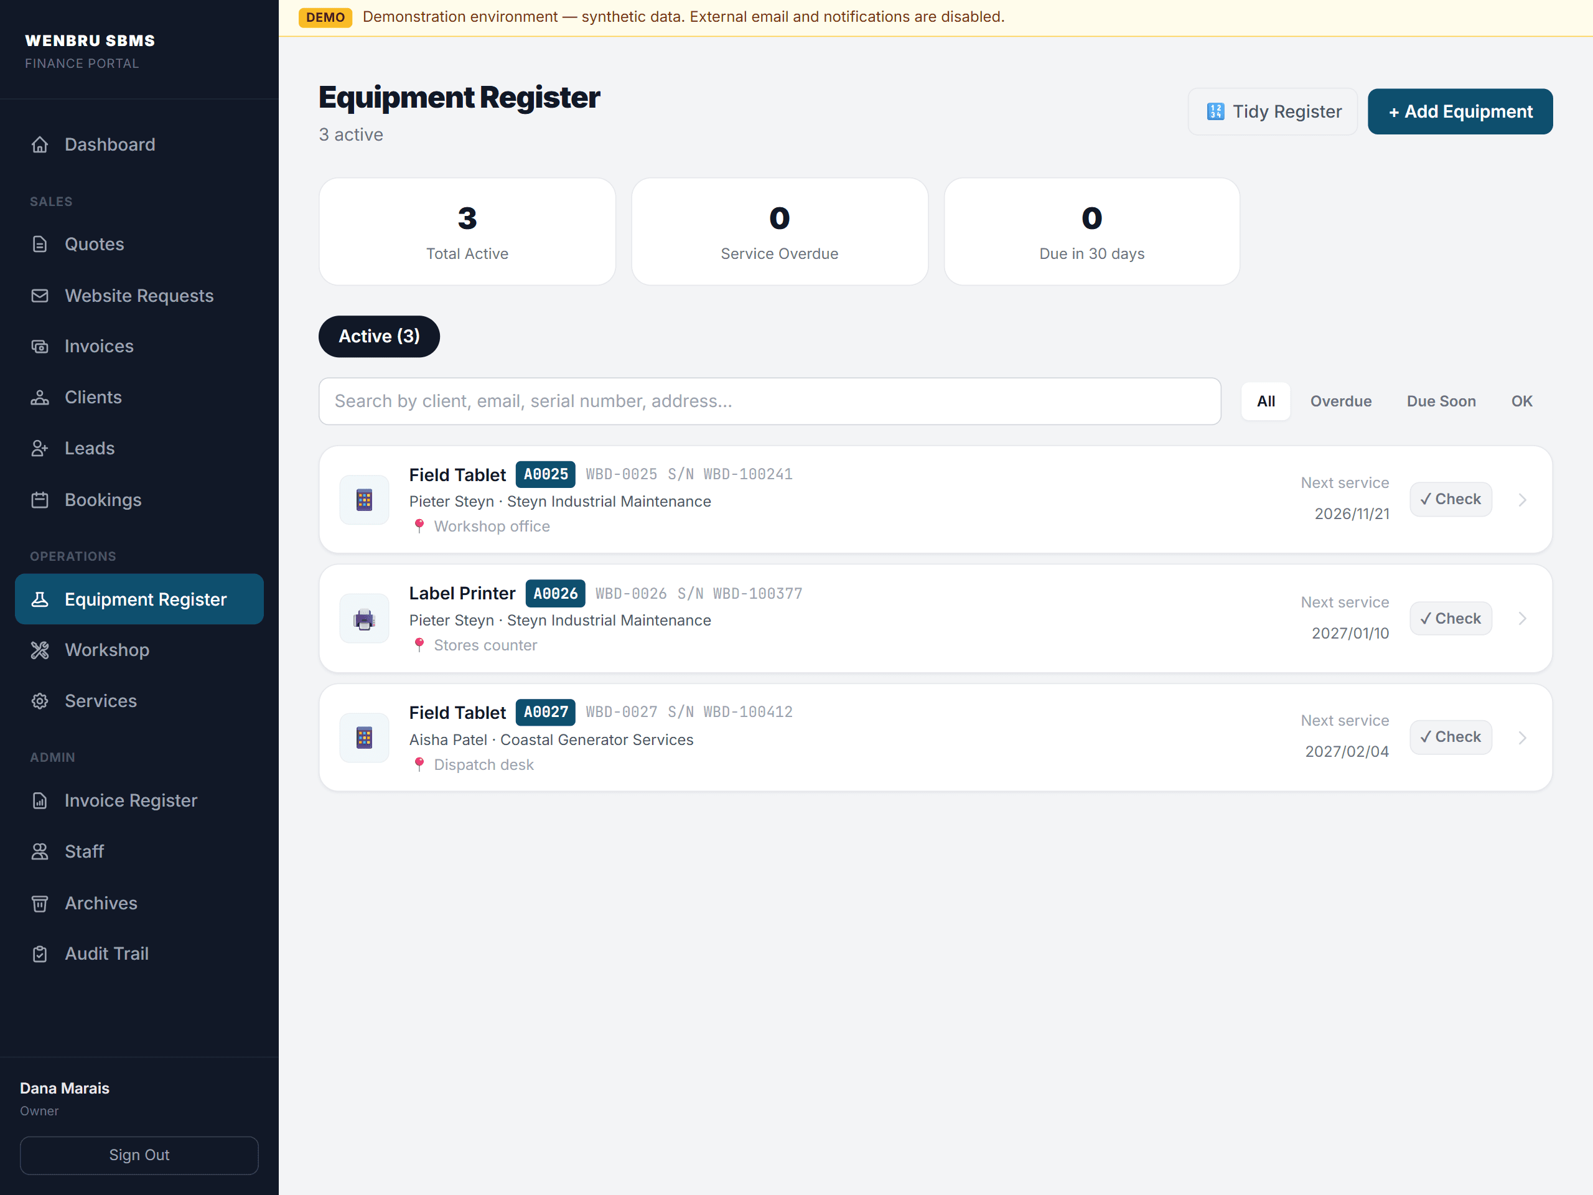Click Check for Field Tablet A0025
Image resolution: width=1593 pixels, height=1195 pixels.
1450,499
